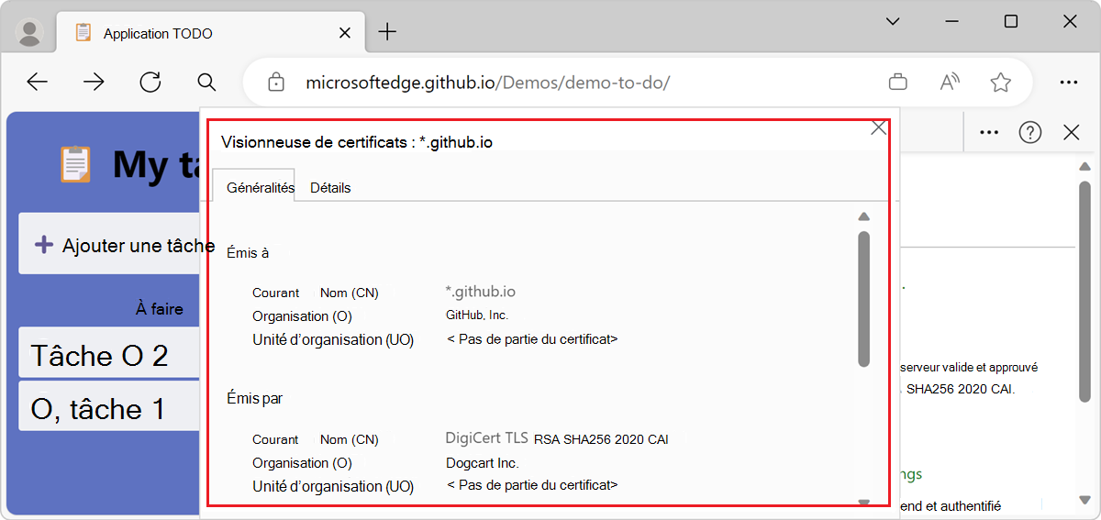Close the DevTools panel
This screenshot has width=1101, height=520.
coord(1071,133)
